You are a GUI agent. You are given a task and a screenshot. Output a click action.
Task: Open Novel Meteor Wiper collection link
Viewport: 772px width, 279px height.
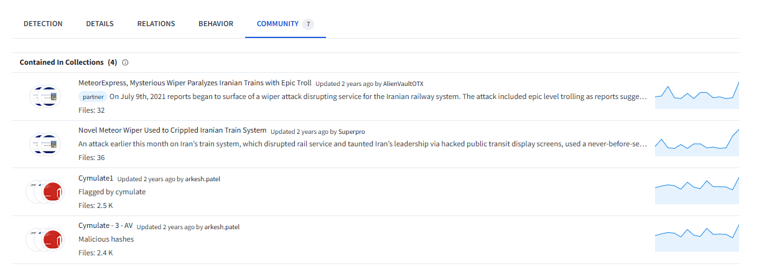[x=172, y=131]
